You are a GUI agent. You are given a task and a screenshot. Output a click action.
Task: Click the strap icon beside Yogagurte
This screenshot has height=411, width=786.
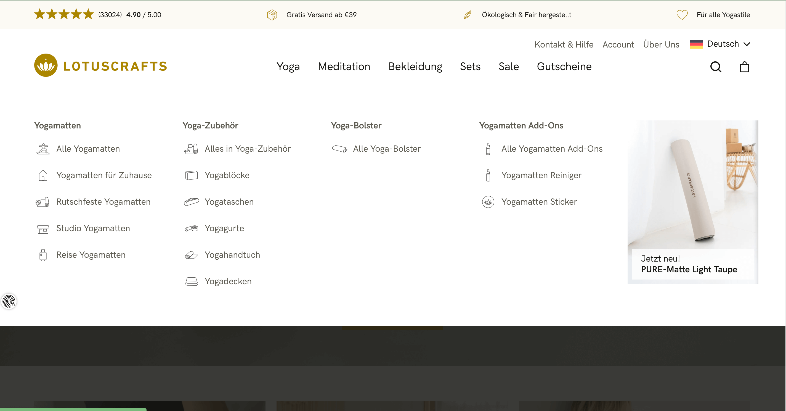point(191,228)
